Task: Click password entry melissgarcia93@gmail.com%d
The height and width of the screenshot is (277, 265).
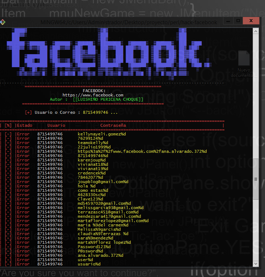Action: [111, 208]
